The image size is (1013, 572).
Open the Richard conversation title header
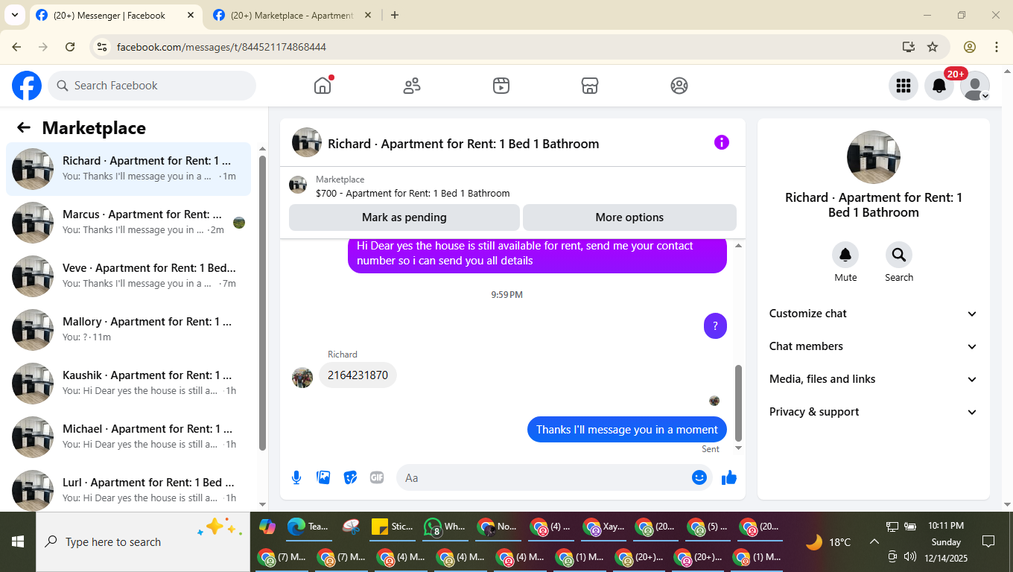pyautogui.click(x=463, y=144)
